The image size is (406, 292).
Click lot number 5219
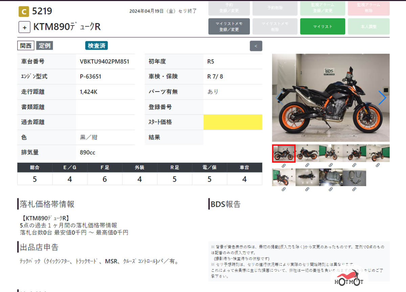point(42,11)
